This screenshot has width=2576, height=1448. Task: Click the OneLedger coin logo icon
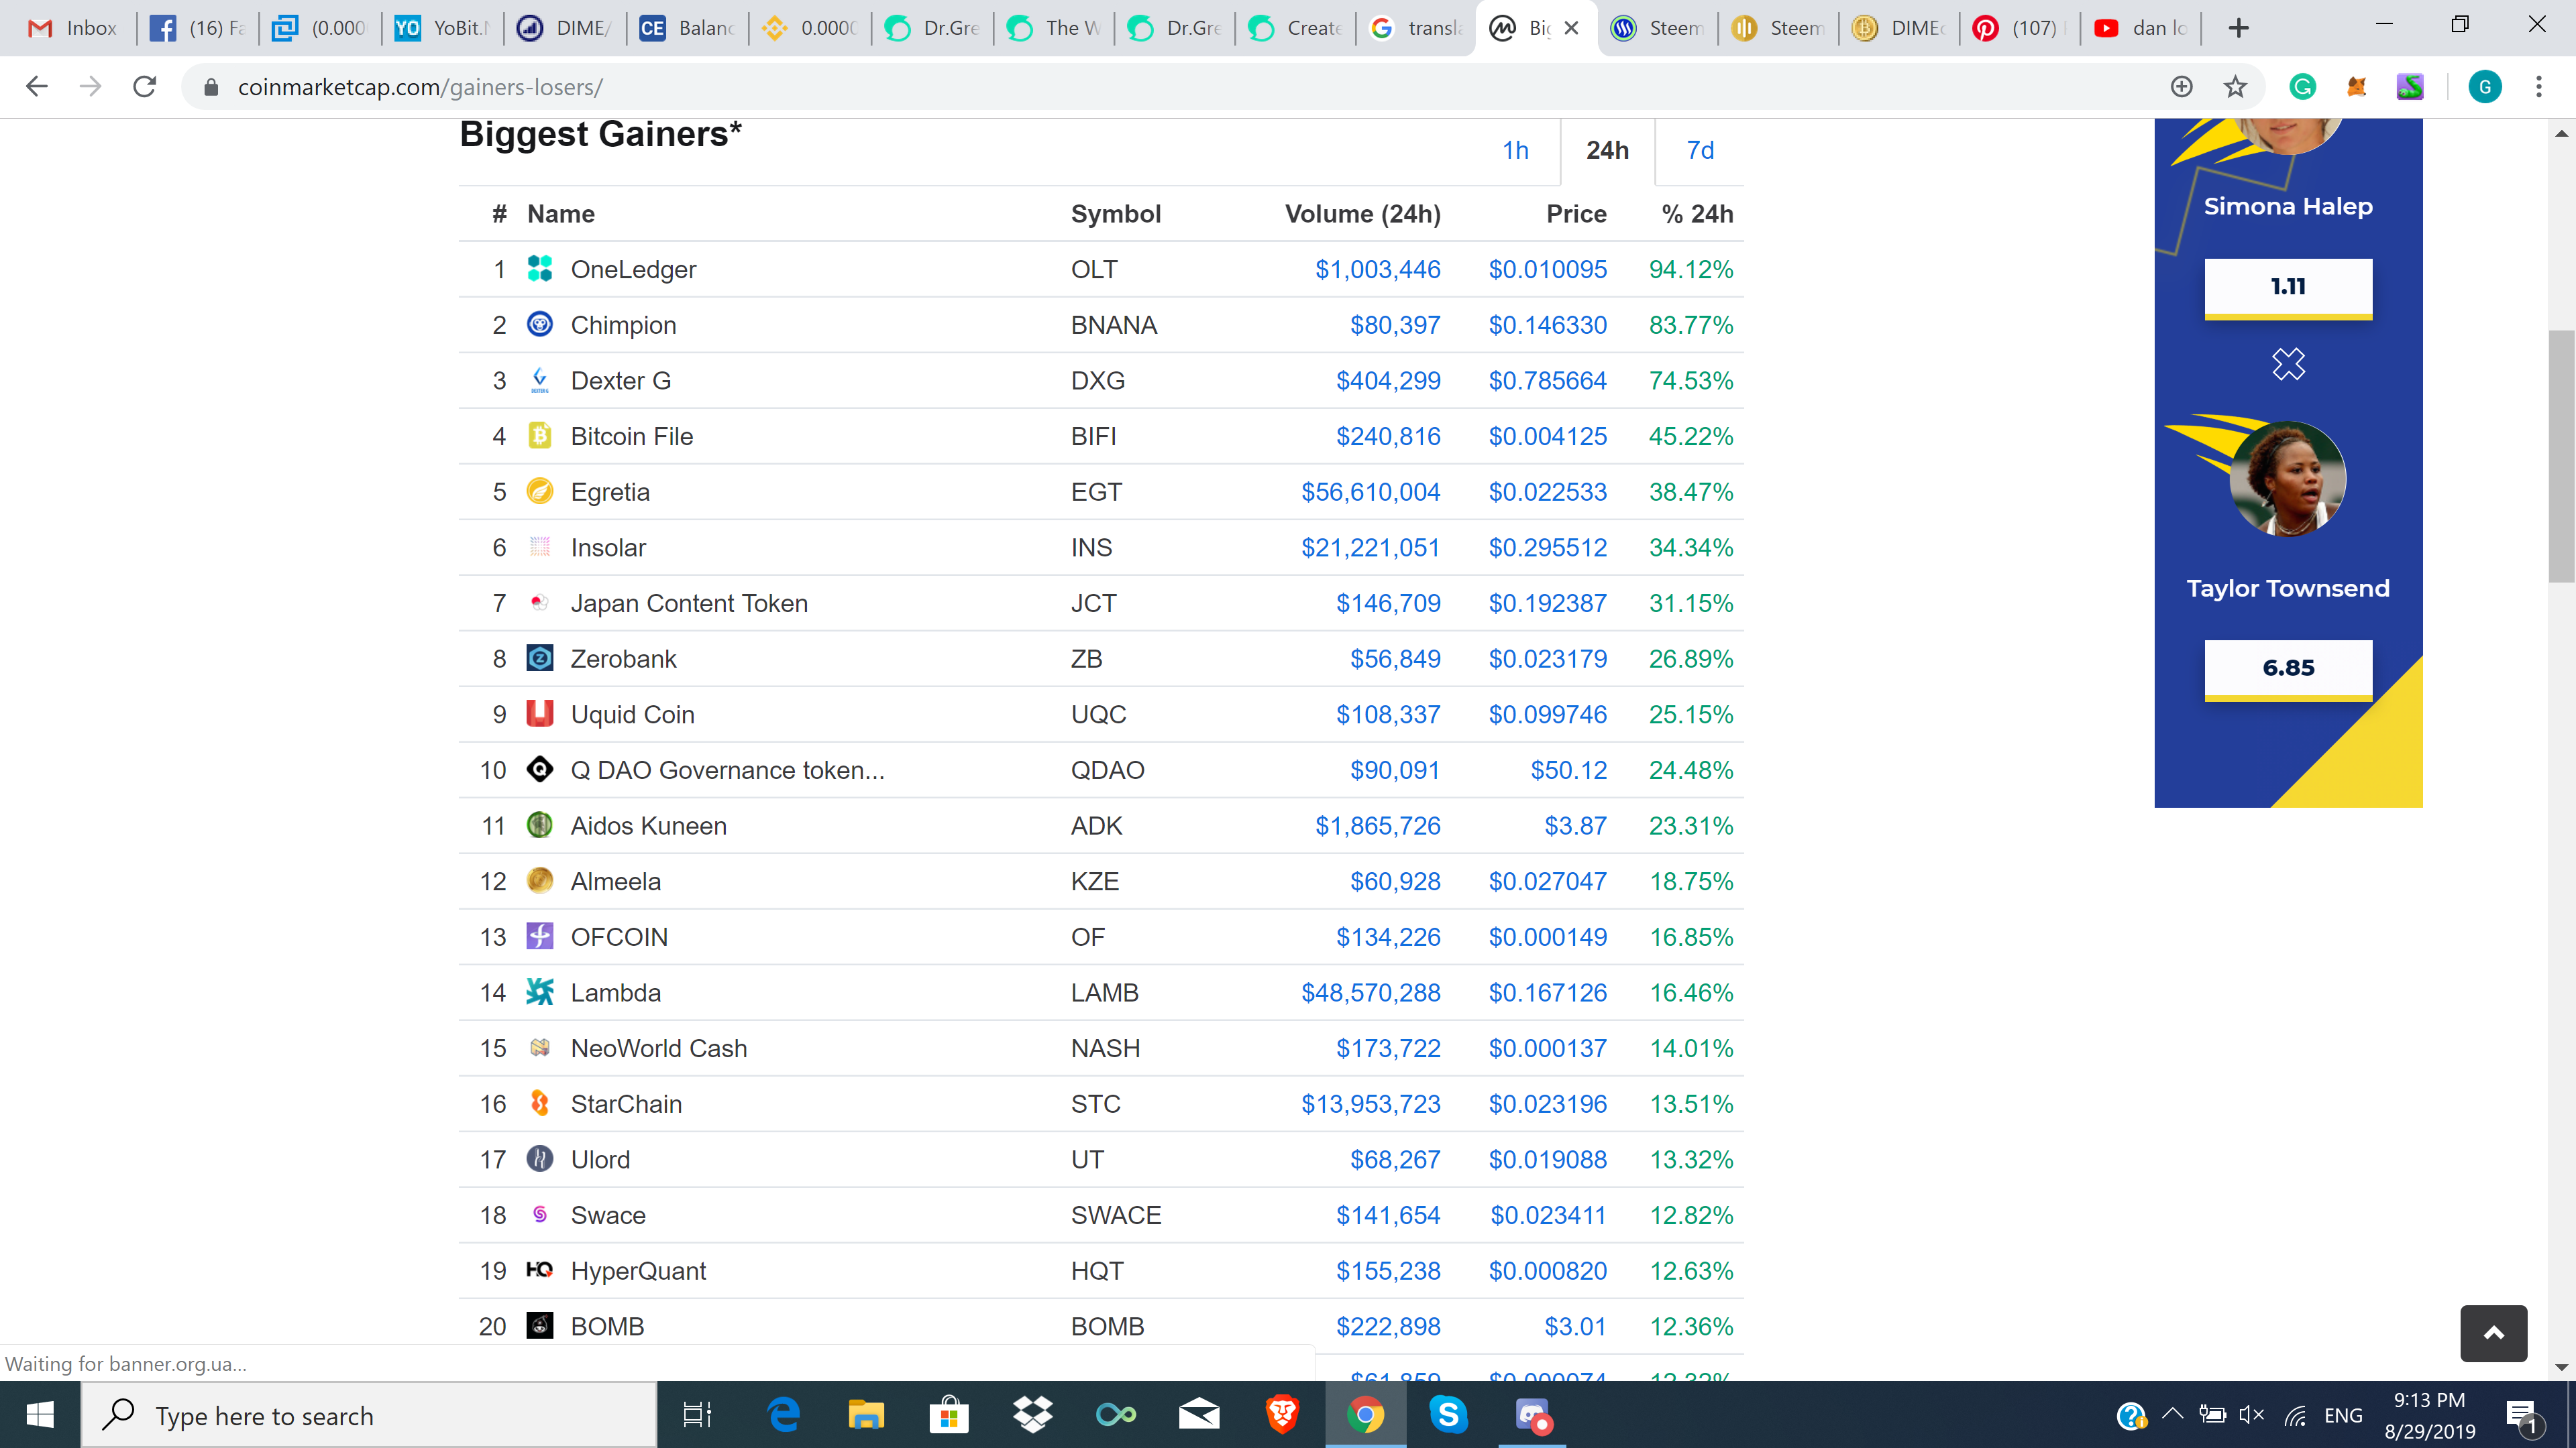point(539,268)
